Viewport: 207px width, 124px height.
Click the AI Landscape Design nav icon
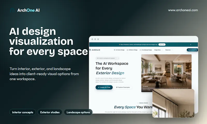click(x=140, y=50)
